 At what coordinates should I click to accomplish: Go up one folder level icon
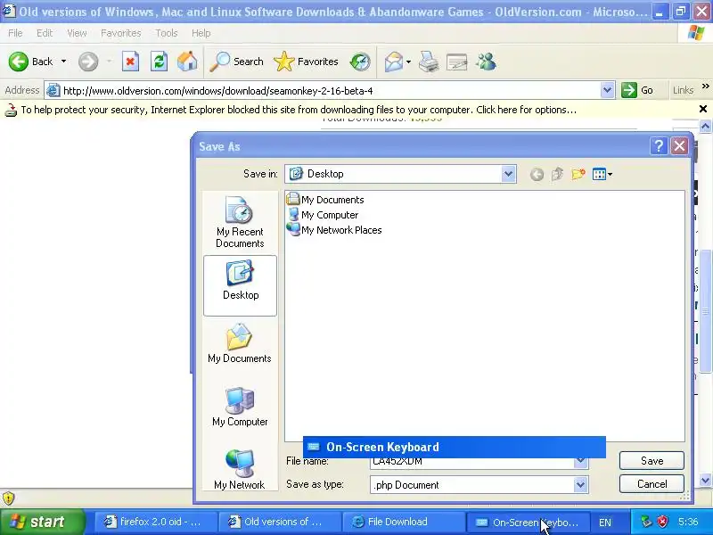point(558,174)
